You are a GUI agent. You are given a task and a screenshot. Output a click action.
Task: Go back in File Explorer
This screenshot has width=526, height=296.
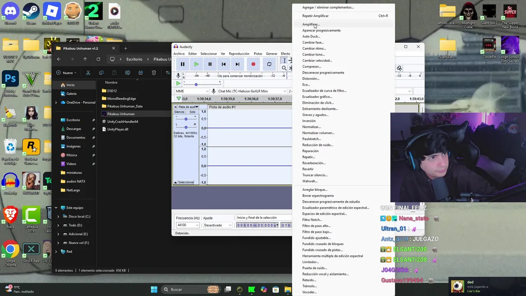pos(59,59)
